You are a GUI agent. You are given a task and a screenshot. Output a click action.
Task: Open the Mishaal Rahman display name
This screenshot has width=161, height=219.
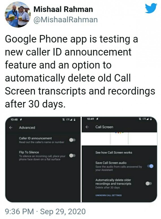tap(63, 9)
